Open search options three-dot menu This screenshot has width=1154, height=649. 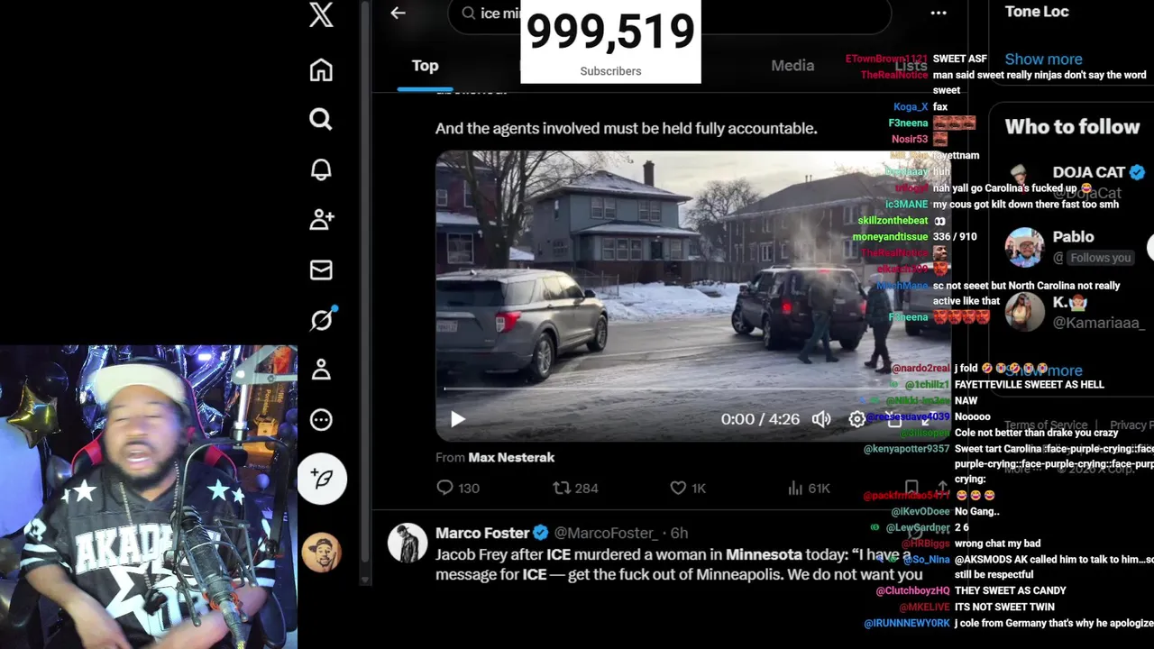click(939, 13)
